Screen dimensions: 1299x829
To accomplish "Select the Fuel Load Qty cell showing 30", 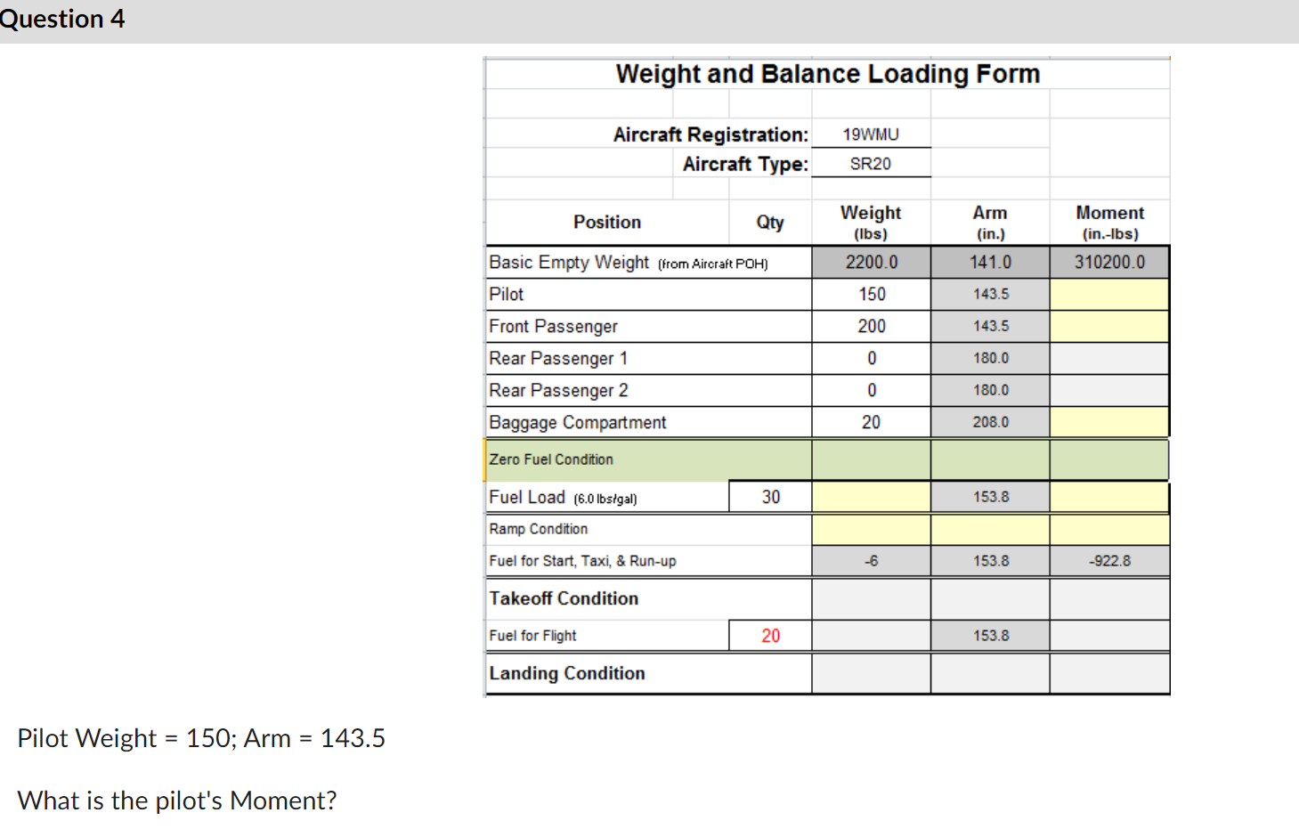I will pos(770,496).
